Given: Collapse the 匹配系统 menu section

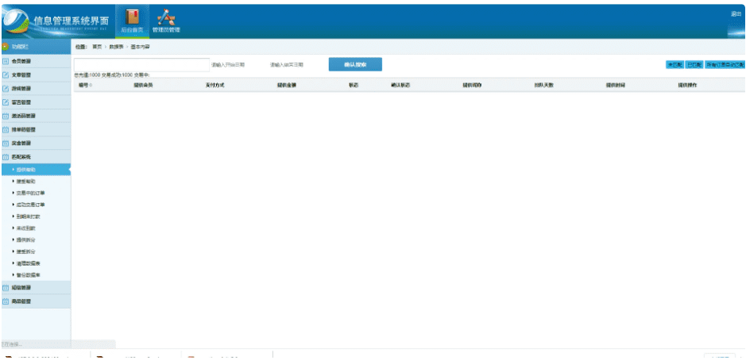Looking at the screenshot, I should click(37, 156).
